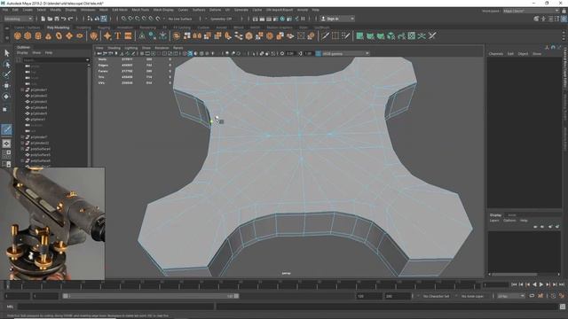Toggle the Modeling Toolkit sidebar button
The width and height of the screenshot is (568, 319).
point(536,19)
